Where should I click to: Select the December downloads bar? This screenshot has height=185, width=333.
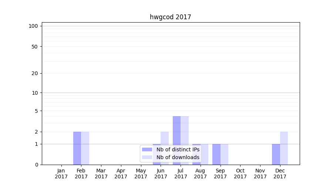(x=284, y=148)
